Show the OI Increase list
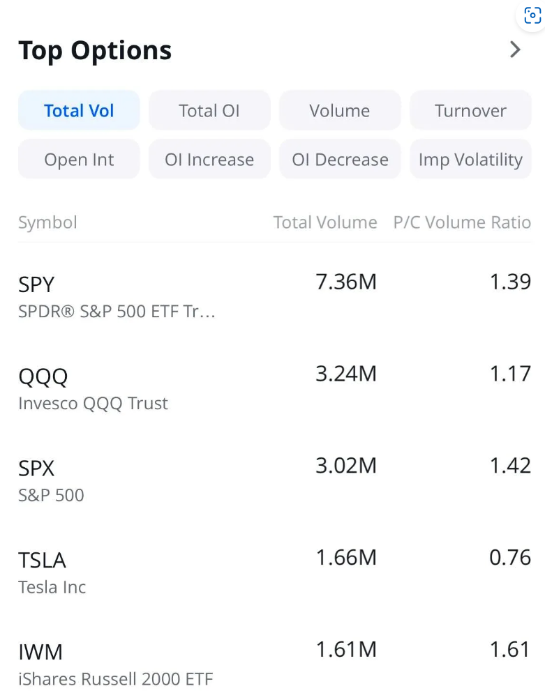This screenshot has width=545, height=693. (209, 160)
